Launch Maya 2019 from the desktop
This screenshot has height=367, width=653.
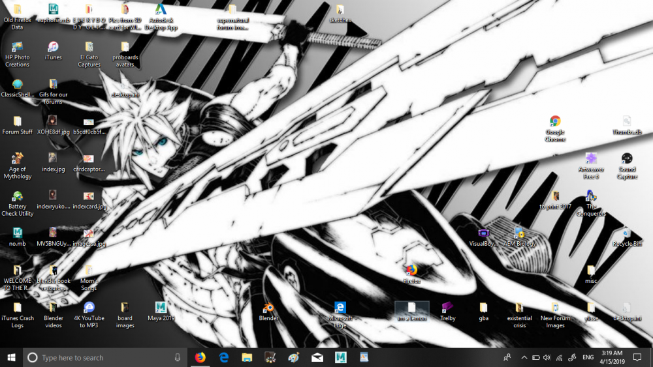(161, 312)
